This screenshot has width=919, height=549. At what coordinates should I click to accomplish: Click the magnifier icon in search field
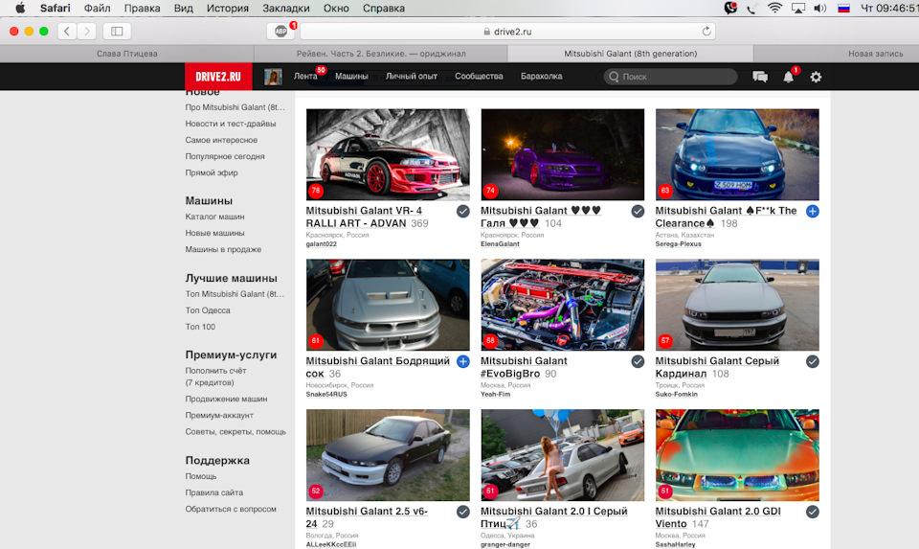coord(614,77)
